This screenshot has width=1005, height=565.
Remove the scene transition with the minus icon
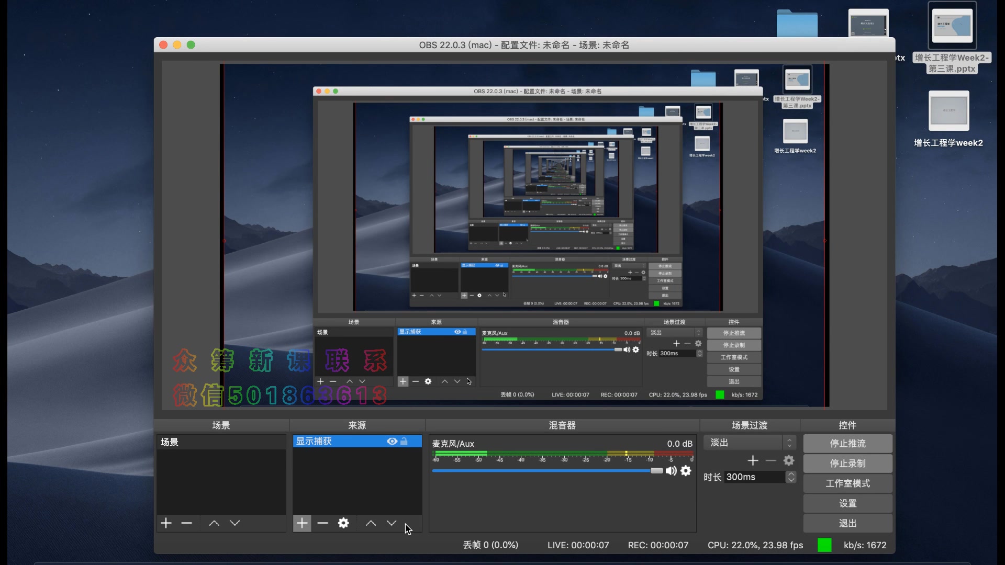(x=770, y=460)
